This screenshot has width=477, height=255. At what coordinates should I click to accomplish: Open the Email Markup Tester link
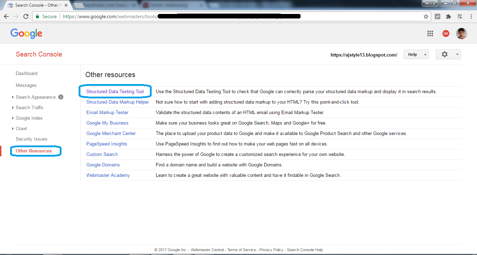click(107, 112)
